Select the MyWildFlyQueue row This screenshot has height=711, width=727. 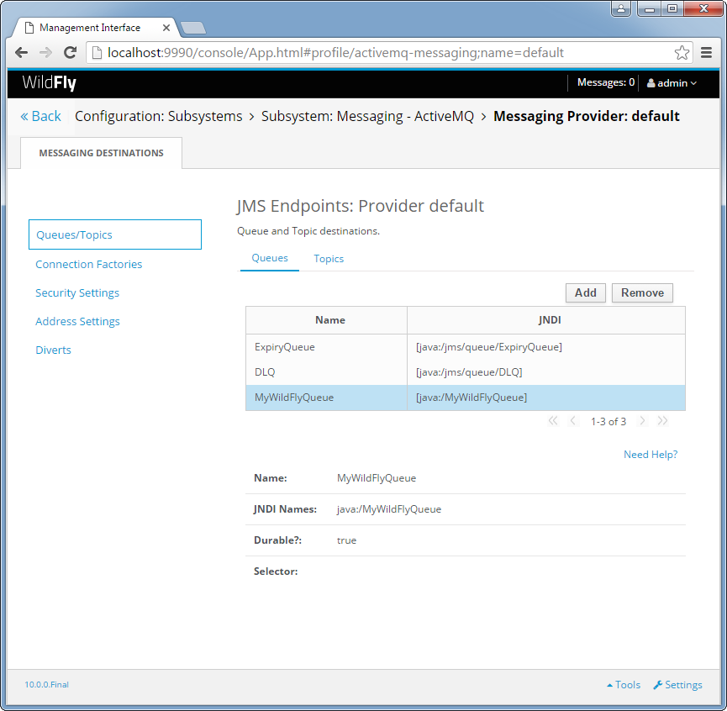[x=466, y=398]
